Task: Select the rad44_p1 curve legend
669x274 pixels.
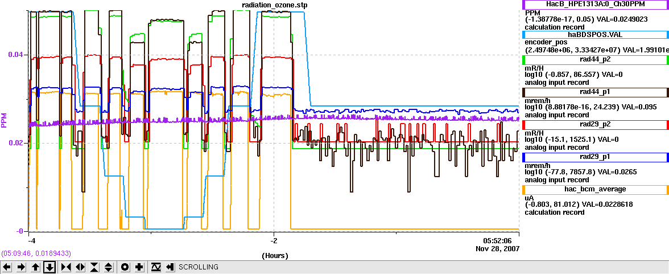Action: click(595, 92)
